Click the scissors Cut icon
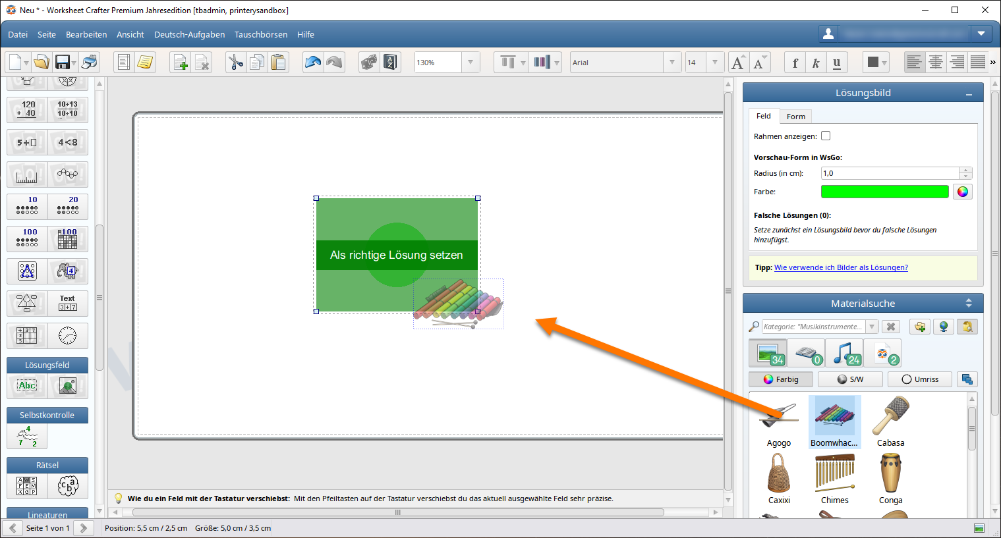 pos(235,63)
